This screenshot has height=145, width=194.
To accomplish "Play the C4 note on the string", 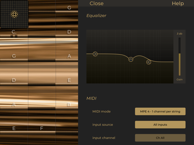I will (x=14, y=32).
